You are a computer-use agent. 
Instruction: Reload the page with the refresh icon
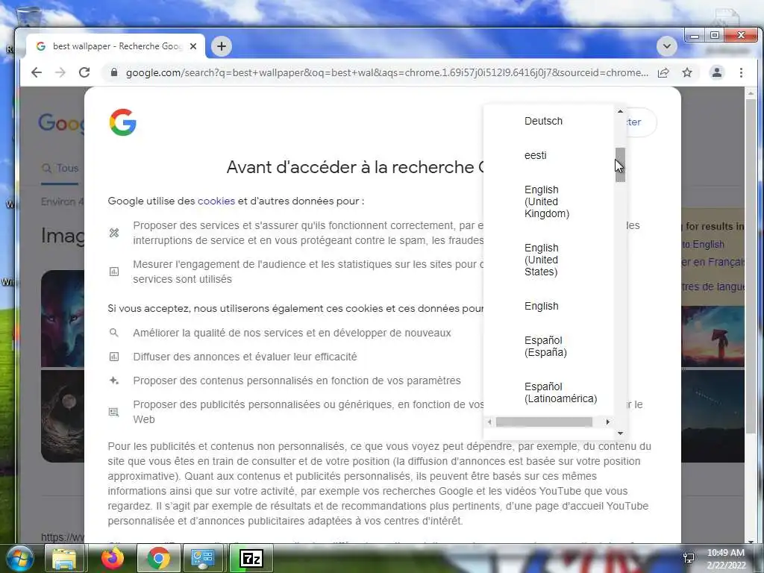coord(84,72)
